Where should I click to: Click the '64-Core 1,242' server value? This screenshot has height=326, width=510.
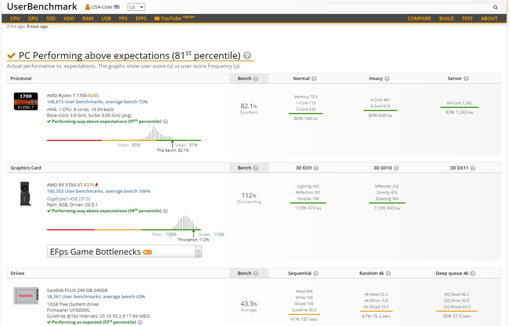[459, 103]
